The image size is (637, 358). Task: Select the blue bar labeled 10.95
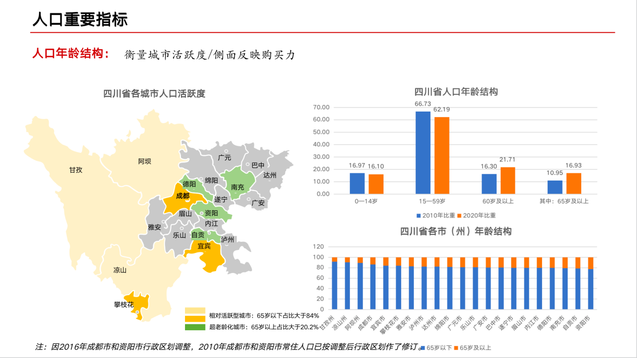tap(555, 187)
